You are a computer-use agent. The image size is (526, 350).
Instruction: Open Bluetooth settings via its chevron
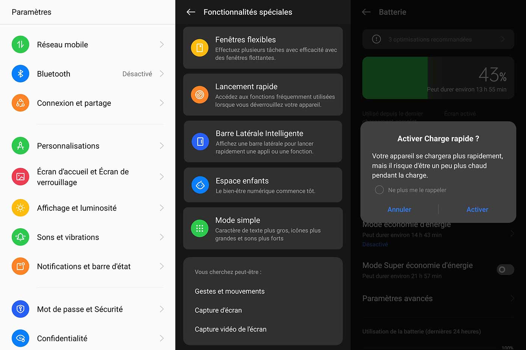click(x=162, y=74)
